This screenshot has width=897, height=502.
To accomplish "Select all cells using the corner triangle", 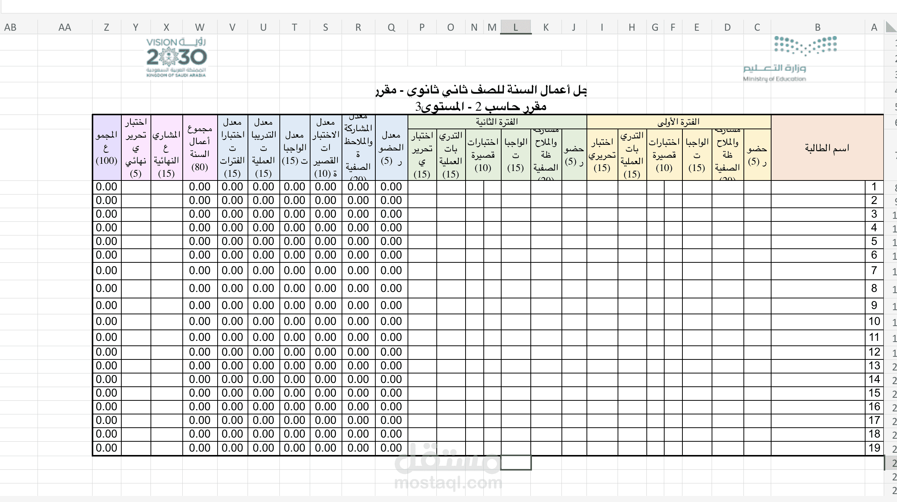I will 891,27.
